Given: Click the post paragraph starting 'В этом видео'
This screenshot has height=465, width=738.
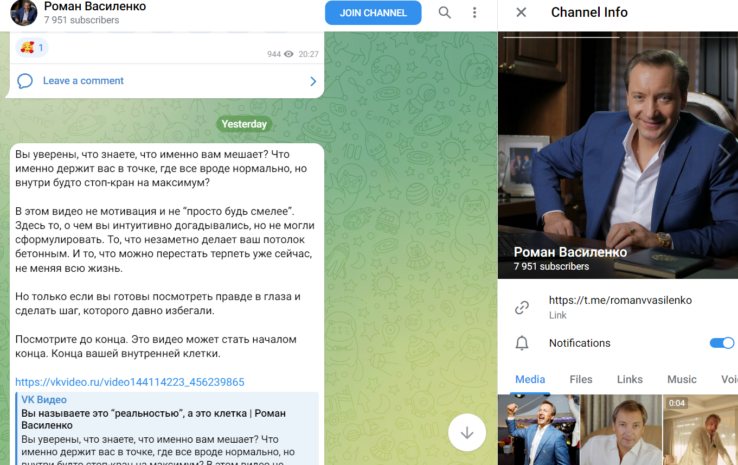Looking at the screenshot, I should coord(165,239).
